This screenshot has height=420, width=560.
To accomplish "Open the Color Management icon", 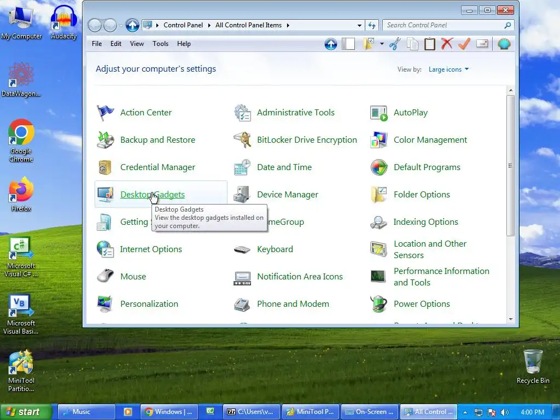I will 379,140.
